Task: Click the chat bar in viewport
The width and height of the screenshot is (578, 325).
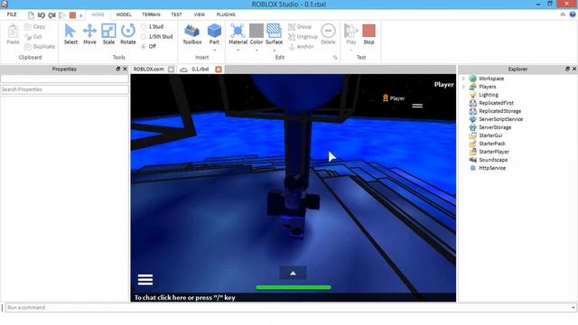Action: point(293,297)
